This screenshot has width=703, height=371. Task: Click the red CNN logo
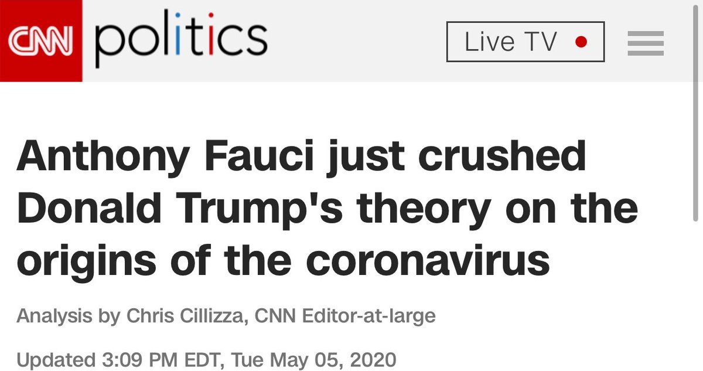pyautogui.click(x=41, y=41)
